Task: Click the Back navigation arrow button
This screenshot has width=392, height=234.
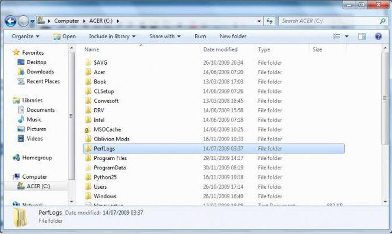Action: tap(11, 21)
